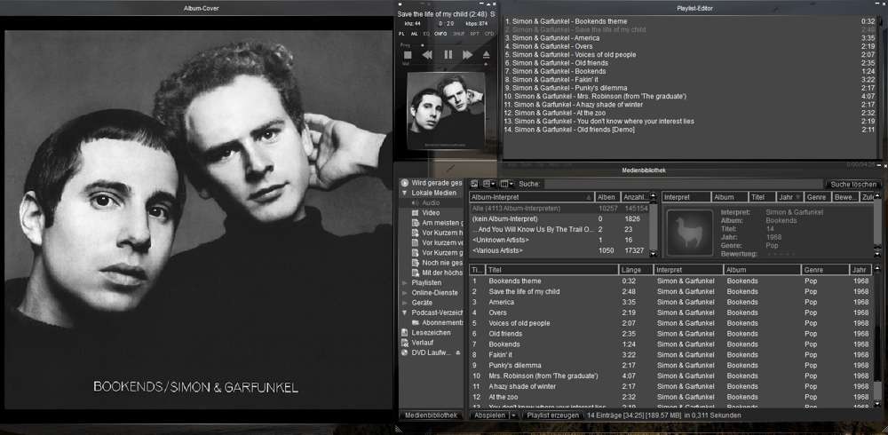Toggle RPT repeat mode in the player
The image size is (888, 435).
474,34
